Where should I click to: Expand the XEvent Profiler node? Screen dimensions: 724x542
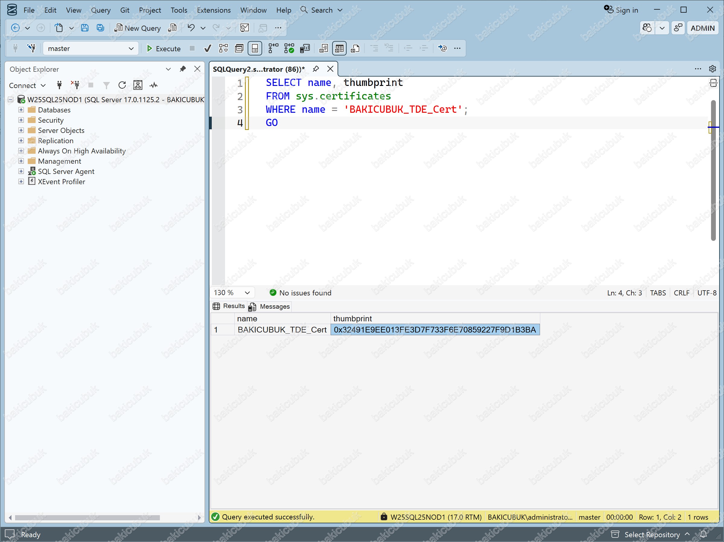tap(21, 181)
